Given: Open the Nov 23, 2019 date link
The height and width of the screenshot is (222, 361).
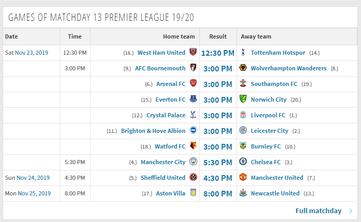Looking at the screenshot, I should click(31, 53).
